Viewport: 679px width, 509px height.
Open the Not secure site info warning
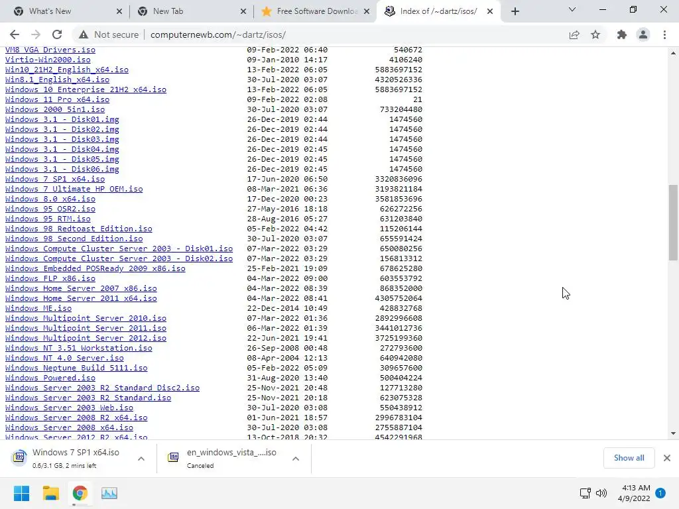point(109,34)
